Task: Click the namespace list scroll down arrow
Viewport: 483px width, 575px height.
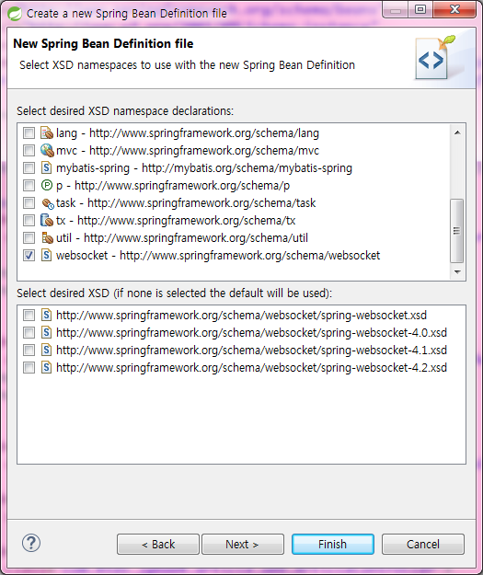Action: (x=457, y=271)
